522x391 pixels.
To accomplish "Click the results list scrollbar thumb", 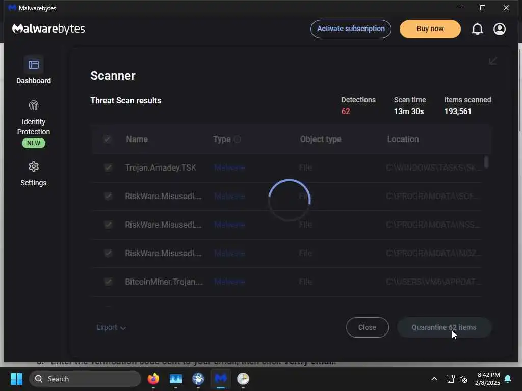I will click(486, 162).
